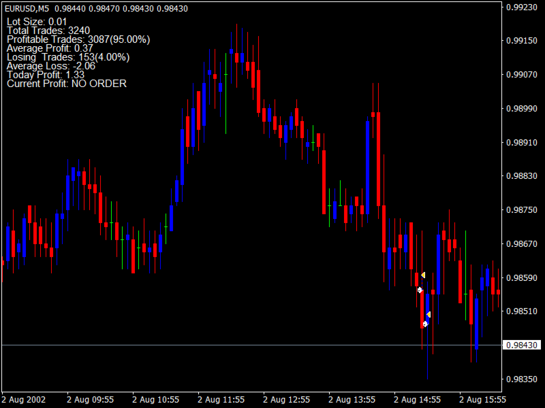Click the 2 Aug 09:55 time axis label
Screen dimensions: 545x408
(x=91, y=400)
